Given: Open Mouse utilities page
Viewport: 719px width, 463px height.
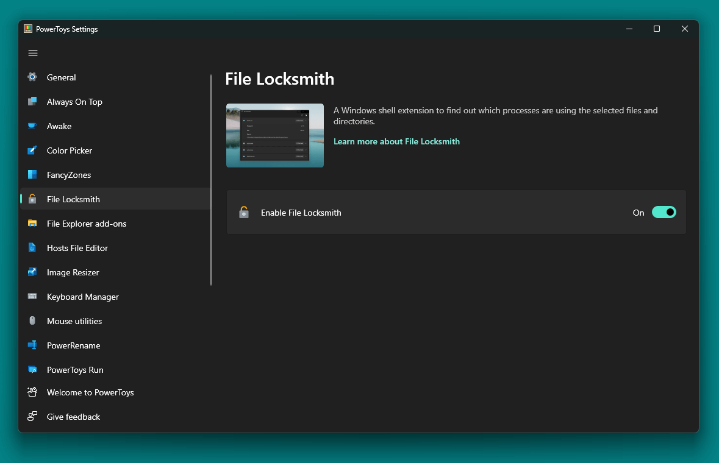Looking at the screenshot, I should [x=115, y=320].
